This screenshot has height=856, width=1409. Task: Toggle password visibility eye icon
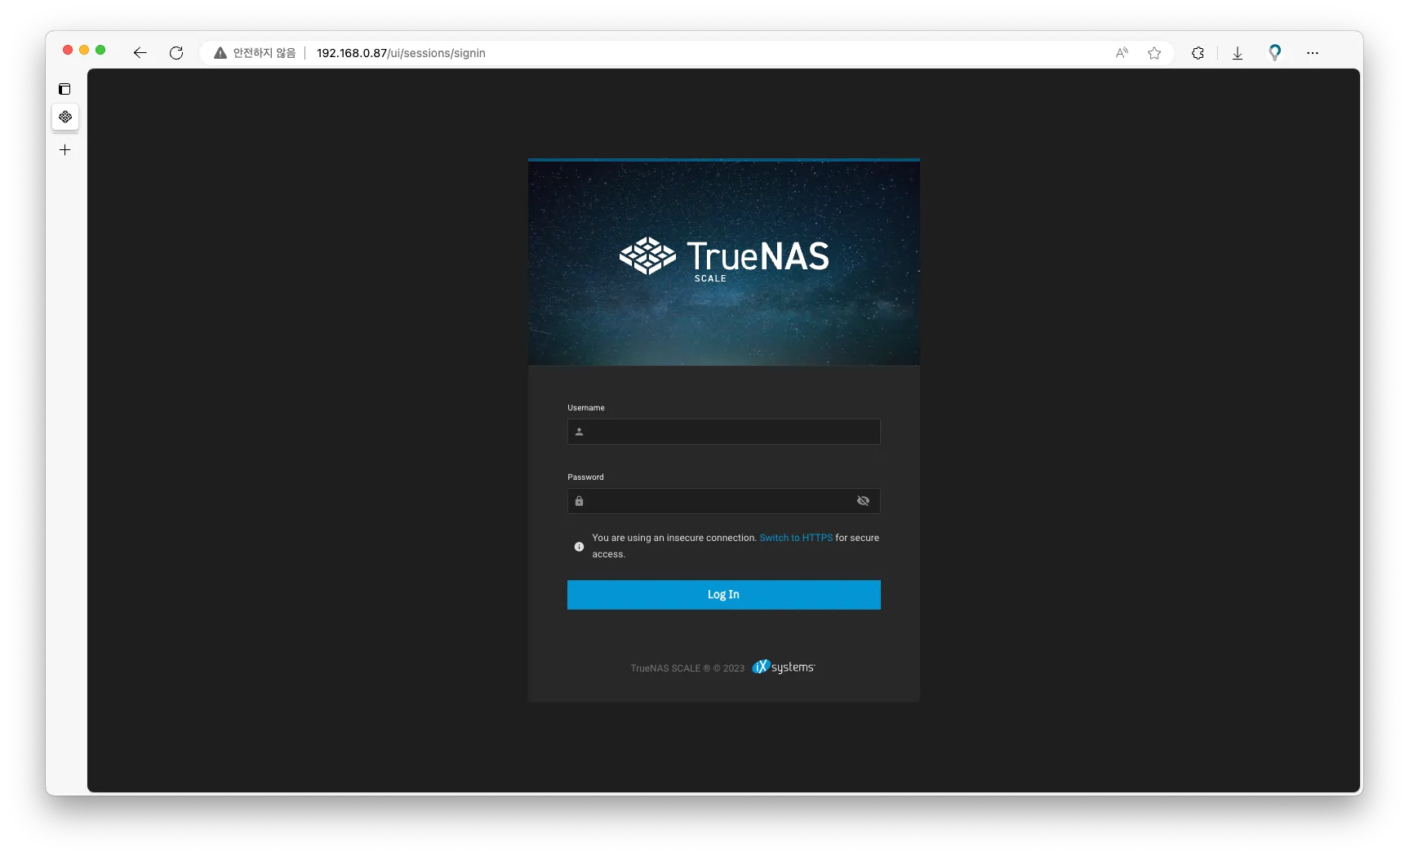coord(863,501)
